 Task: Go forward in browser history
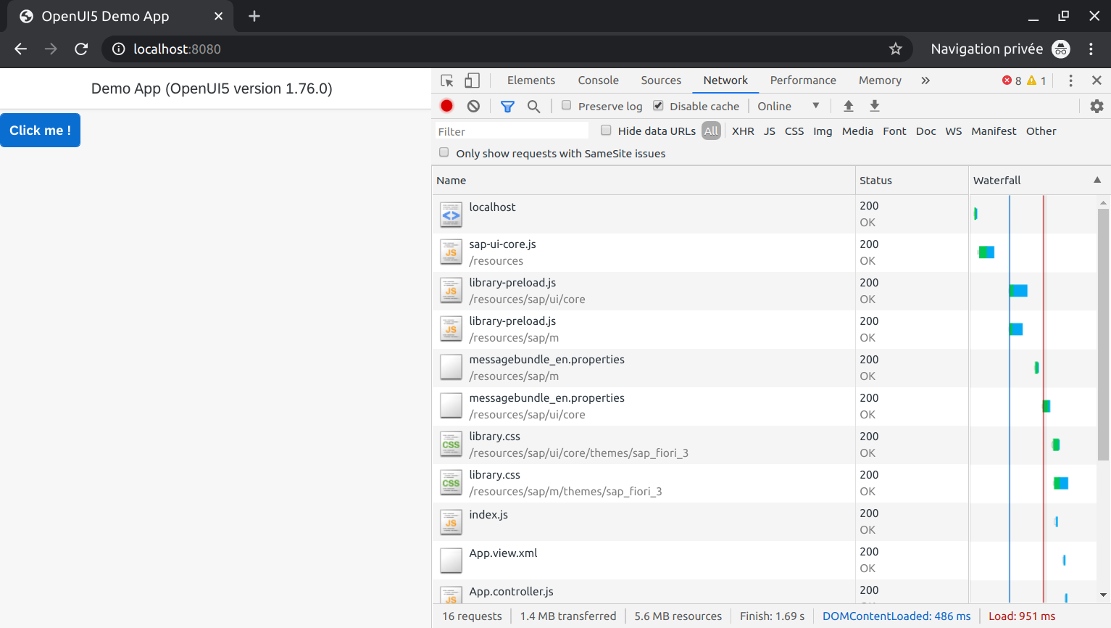point(51,49)
